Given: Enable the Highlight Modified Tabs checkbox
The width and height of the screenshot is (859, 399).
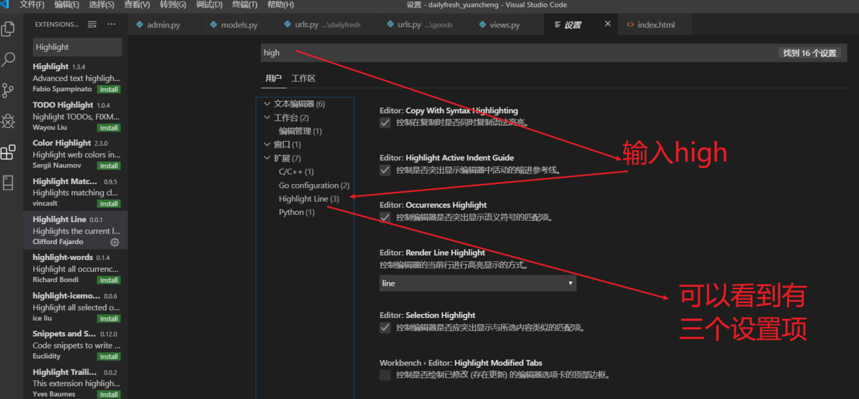Looking at the screenshot, I should [x=385, y=375].
